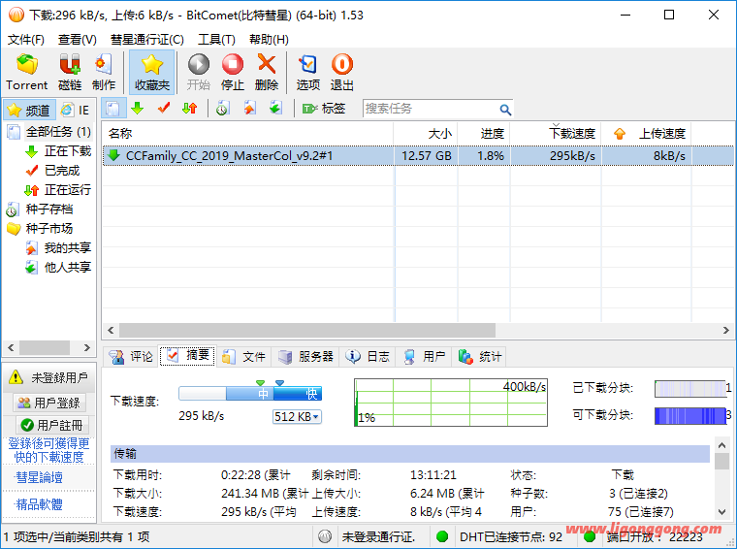737x549 pixels.
Task: Switch to the IE sidebar tab
Action: tap(76, 110)
